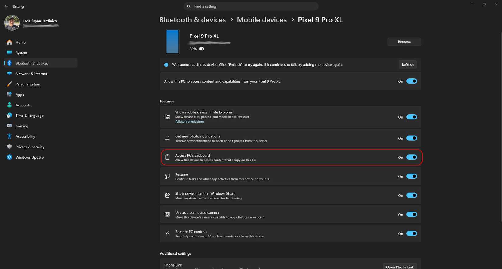Click Mobile devices breadcrumb
This screenshot has height=269, width=502.
point(262,20)
